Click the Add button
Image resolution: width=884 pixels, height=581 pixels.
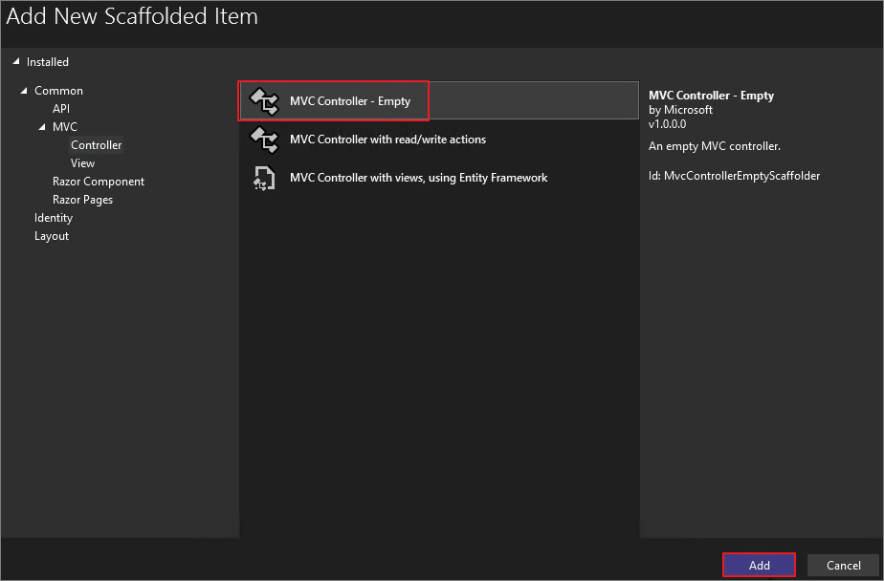(759, 565)
